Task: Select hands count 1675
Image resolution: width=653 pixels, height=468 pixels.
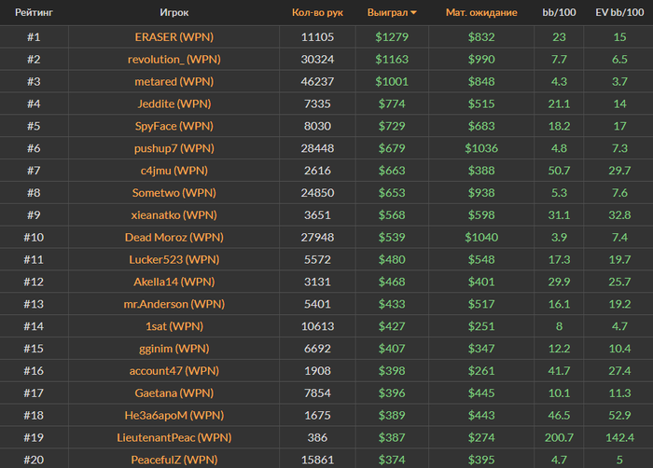Action: (x=317, y=416)
